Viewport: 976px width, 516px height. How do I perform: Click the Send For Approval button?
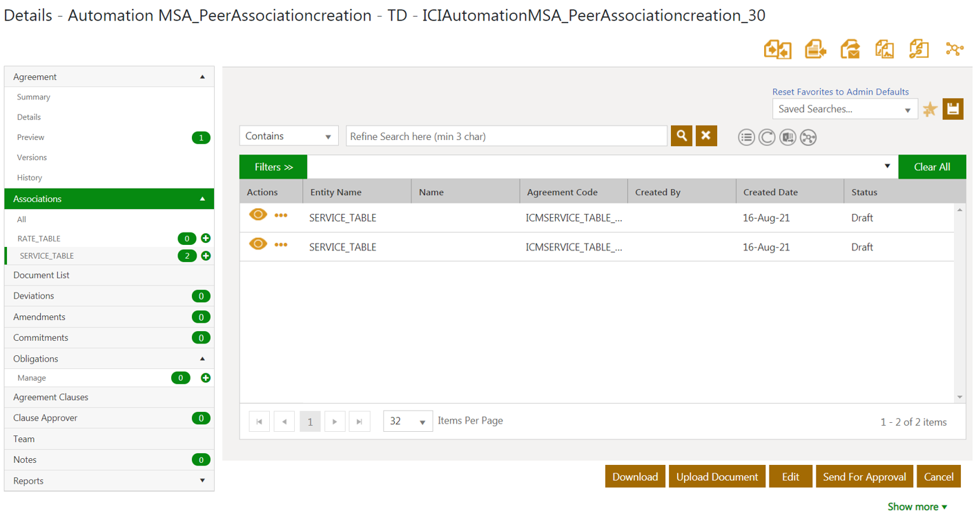864,477
